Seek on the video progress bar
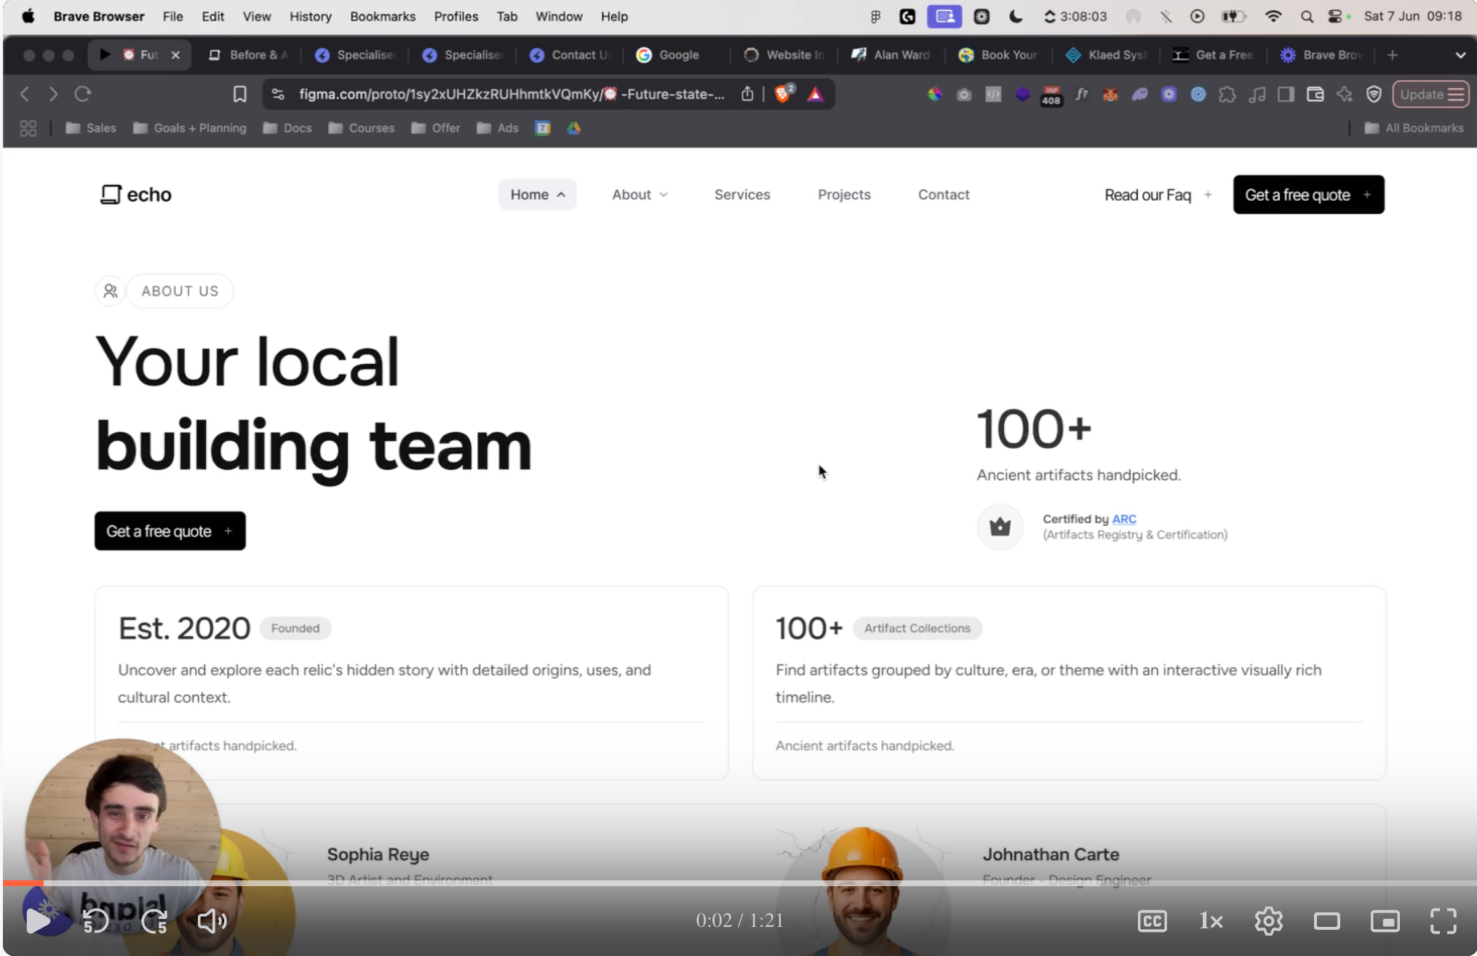The height and width of the screenshot is (956, 1477). (x=740, y=883)
